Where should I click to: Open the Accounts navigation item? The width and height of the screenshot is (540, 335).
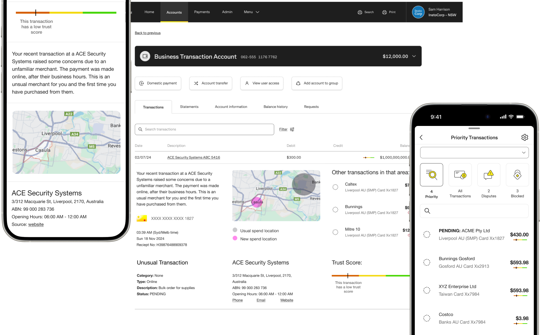(174, 12)
